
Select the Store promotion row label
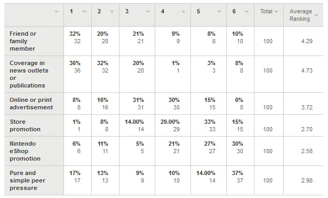(25, 125)
